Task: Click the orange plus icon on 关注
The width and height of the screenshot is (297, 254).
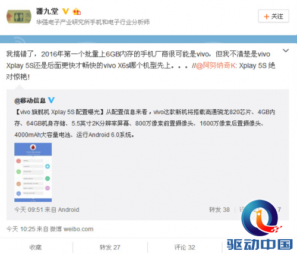Action: (267, 17)
